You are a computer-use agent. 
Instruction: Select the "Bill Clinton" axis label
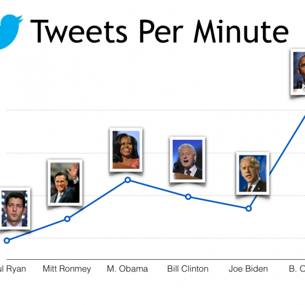[x=188, y=269]
